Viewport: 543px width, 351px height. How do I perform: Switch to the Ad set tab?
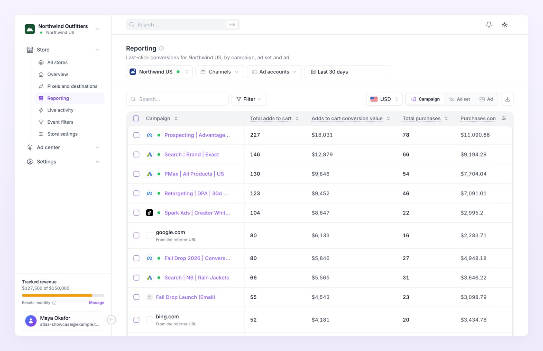(x=460, y=99)
